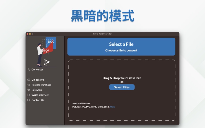Viewport: 205px width, 128px height.
Task: Click the Pdf to Word Converter title bar
Action: [x=102, y=34]
